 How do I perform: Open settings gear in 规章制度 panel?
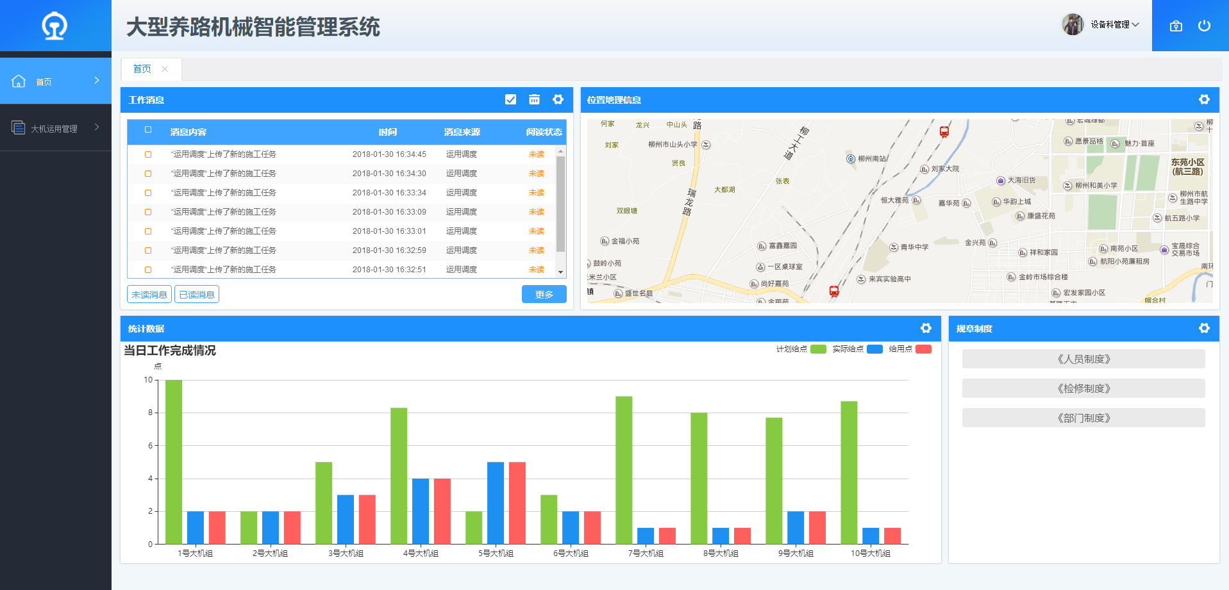(1204, 328)
